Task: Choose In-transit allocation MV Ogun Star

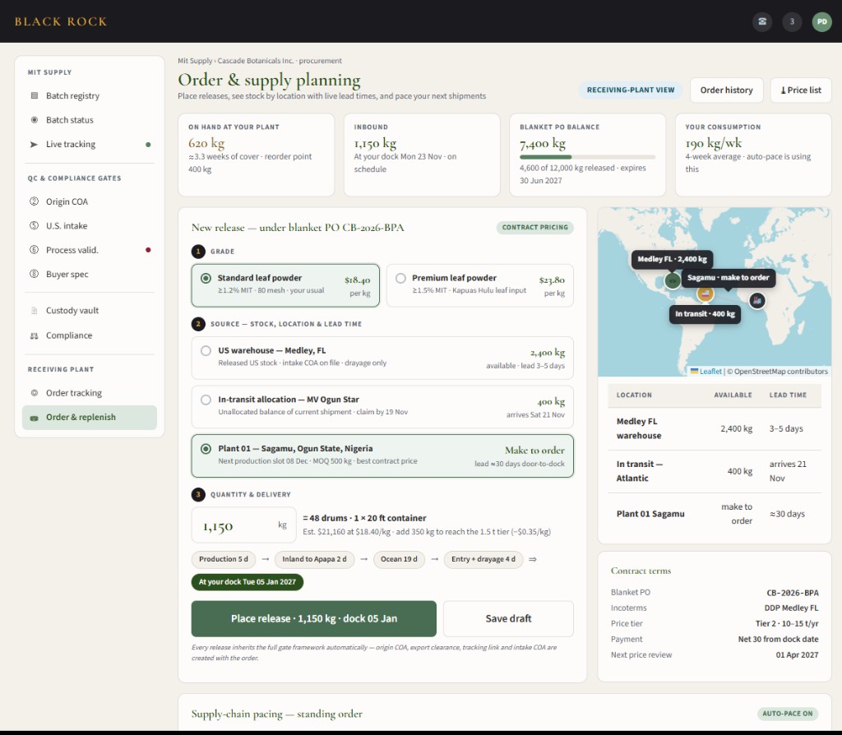Action: pyautogui.click(x=382, y=406)
